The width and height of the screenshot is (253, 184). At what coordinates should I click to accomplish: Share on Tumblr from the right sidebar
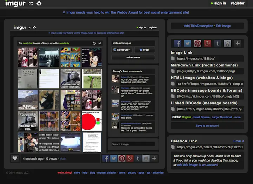coord(218,43)
